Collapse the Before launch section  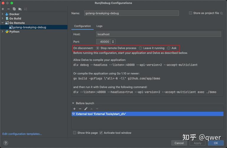[73, 103]
